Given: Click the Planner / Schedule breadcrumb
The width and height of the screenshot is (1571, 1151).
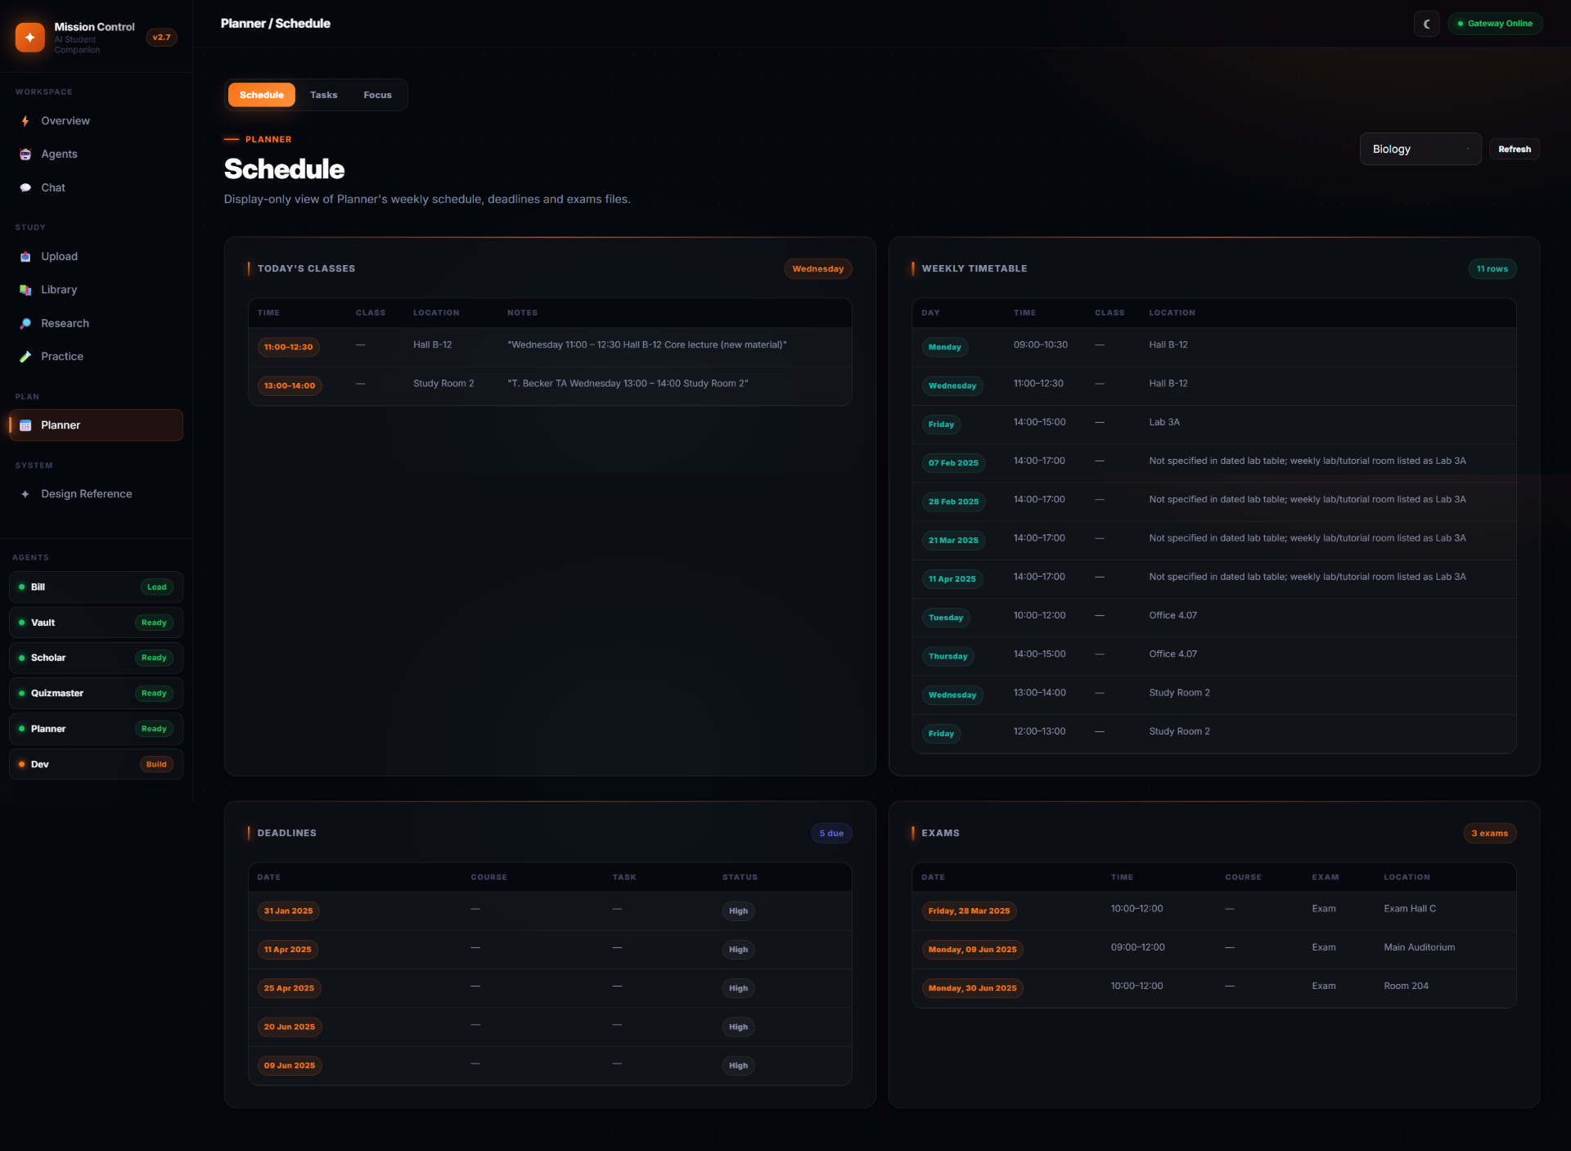Looking at the screenshot, I should pyautogui.click(x=276, y=24).
